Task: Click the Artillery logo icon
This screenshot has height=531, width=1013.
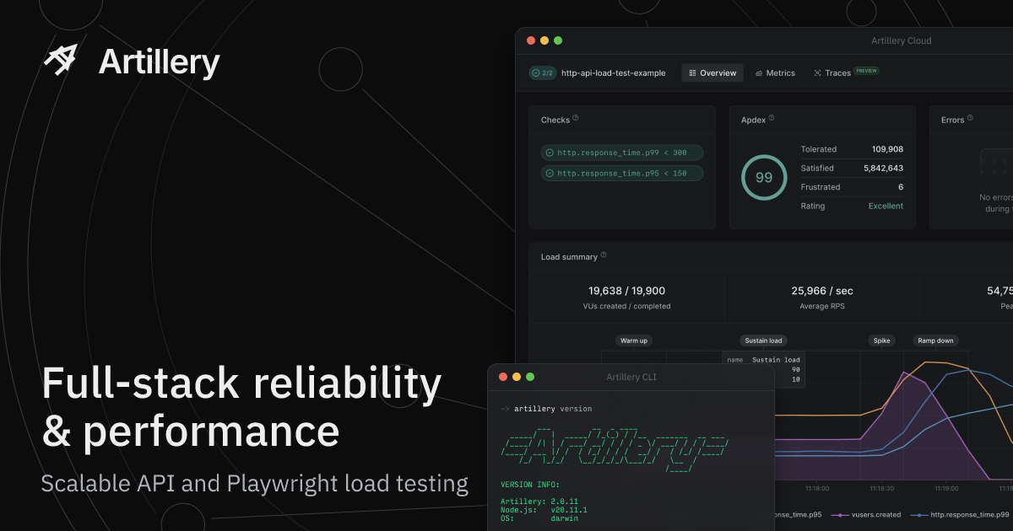Action: tap(61, 61)
